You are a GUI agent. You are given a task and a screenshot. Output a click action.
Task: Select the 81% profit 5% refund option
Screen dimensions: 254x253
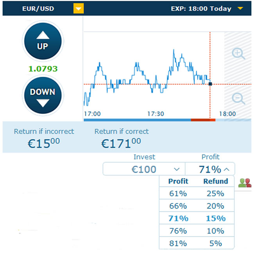point(197,243)
